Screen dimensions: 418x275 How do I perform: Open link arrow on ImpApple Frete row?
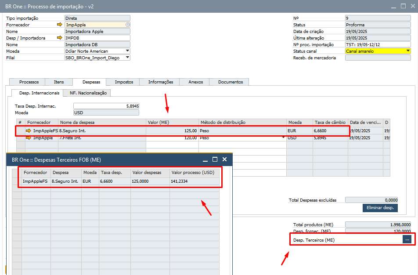click(x=29, y=138)
